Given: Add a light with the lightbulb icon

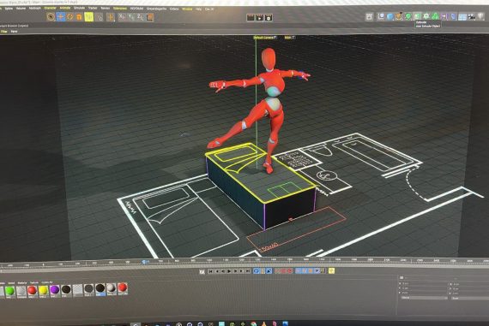Looking at the screenshot, I should pos(480,16).
